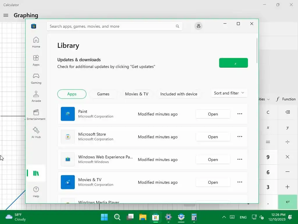Show hidden system tray icons
The image size is (298, 224).
tap(224, 217)
